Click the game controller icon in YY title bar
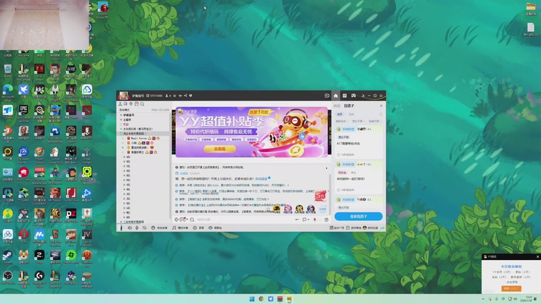541x304 pixels. point(353,95)
